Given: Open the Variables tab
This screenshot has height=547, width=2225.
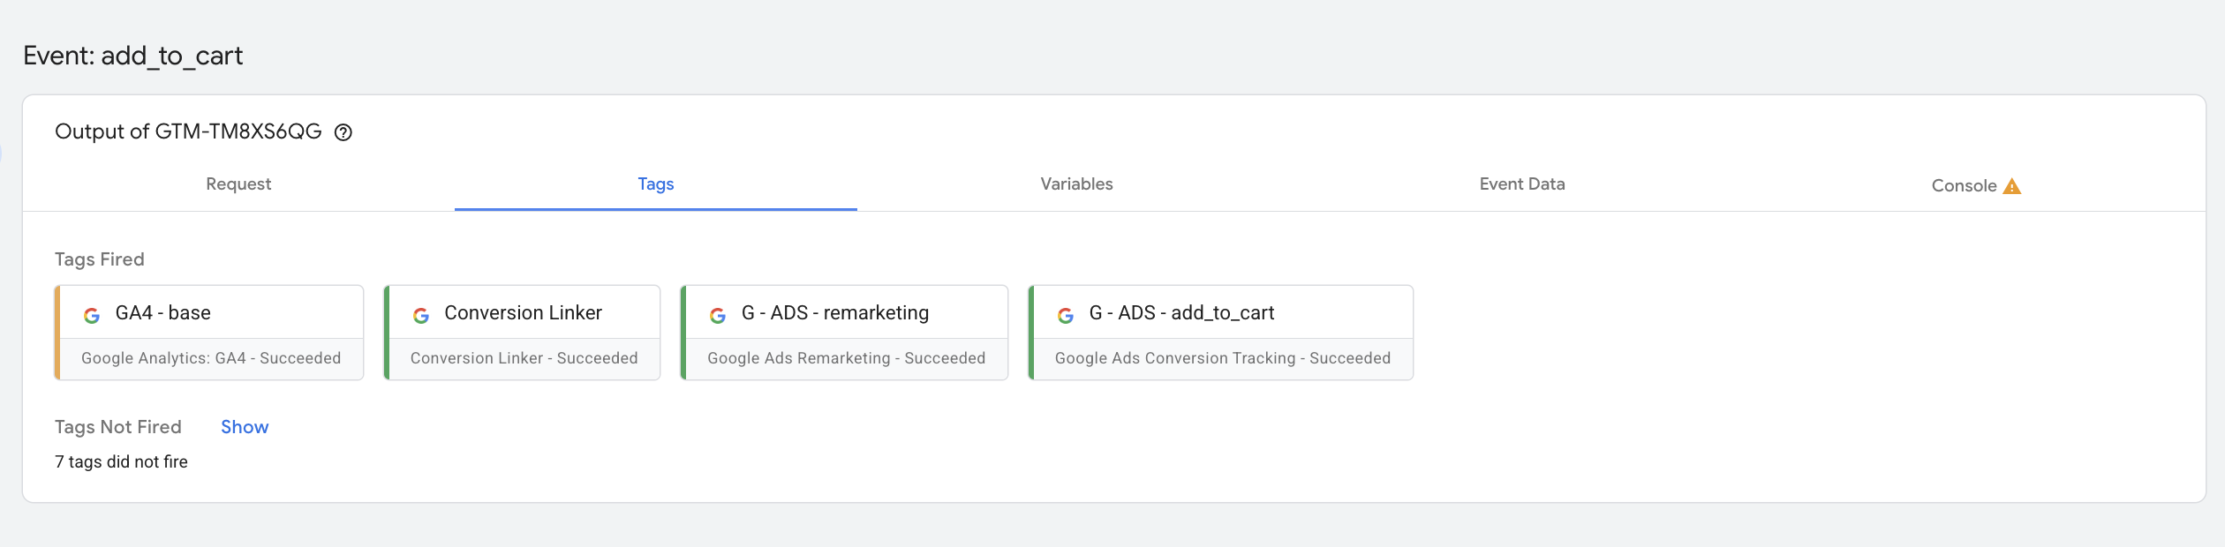Looking at the screenshot, I should point(1076,184).
